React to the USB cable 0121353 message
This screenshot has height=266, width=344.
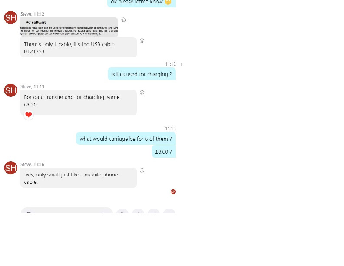(142, 40)
